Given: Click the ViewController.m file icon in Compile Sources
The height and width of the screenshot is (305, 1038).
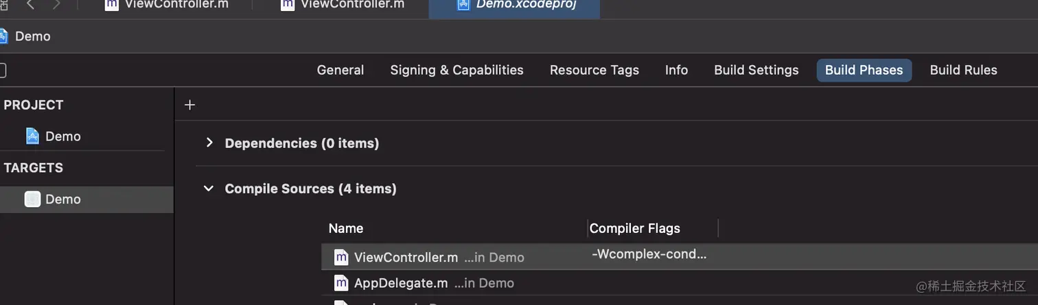Looking at the screenshot, I should pyautogui.click(x=341, y=258).
